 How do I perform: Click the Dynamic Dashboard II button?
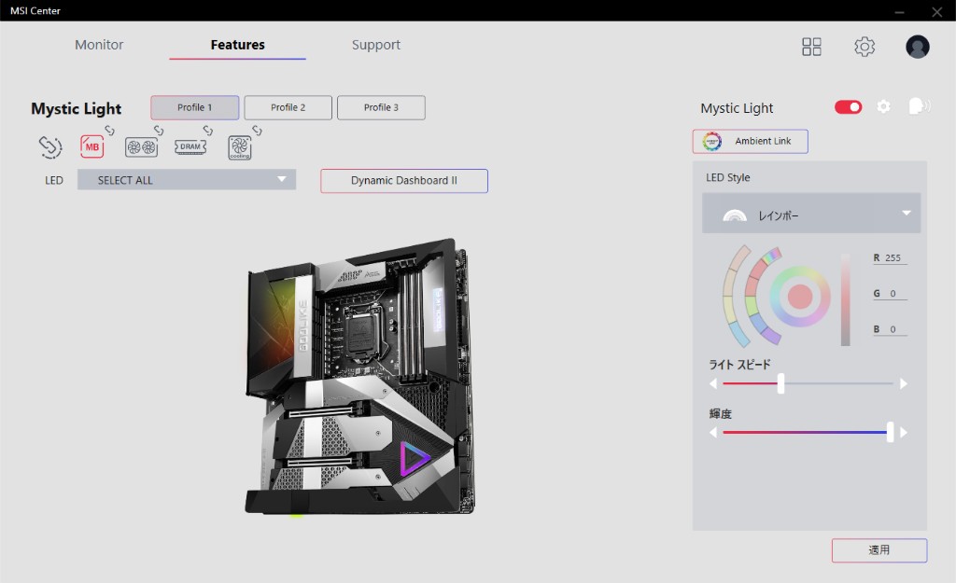[403, 181]
